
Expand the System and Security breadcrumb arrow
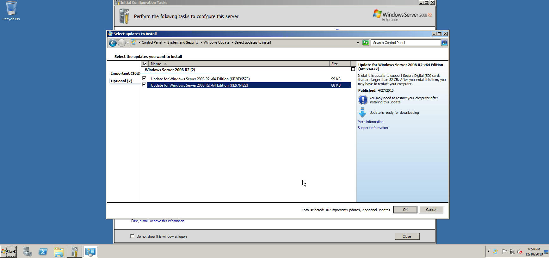[x=201, y=42]
